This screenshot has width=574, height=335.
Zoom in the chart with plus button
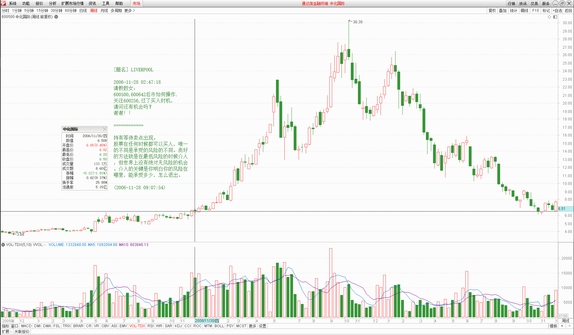coord(562,326)
